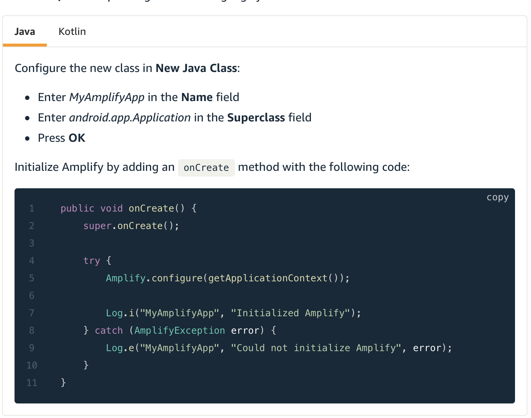Click the inline onCreate code snippet

(x=206, y=168)
